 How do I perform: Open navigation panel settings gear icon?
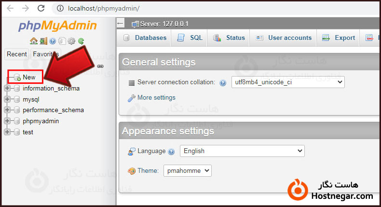(71, 41)
